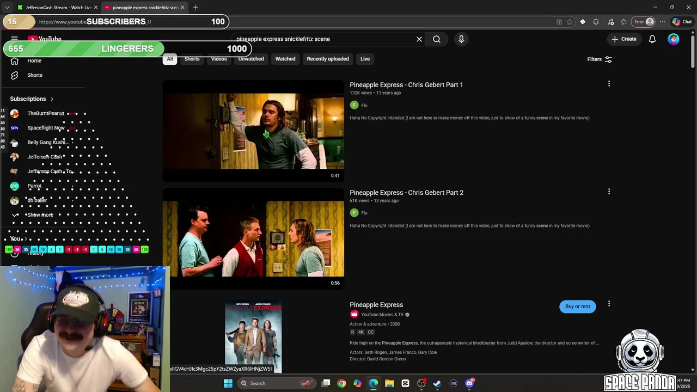Open Steam from the taskbar
The image size is (697, 392).
(x=437, y=383)
